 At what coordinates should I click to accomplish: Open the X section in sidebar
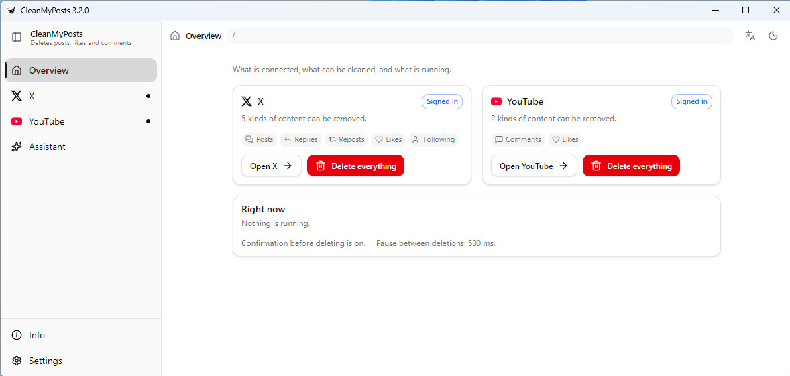[x=81, y=96]
